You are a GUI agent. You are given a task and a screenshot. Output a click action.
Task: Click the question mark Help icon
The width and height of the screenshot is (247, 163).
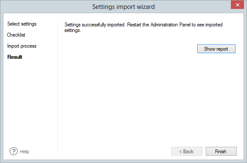tap(14, 152)
